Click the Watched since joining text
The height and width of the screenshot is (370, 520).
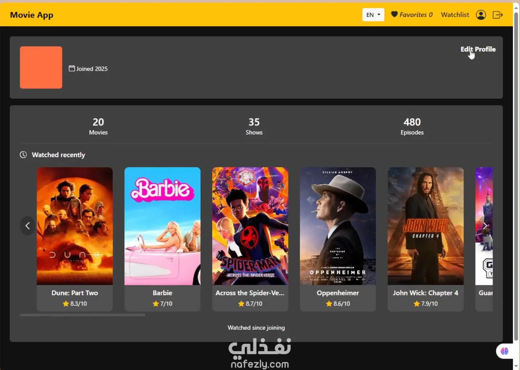click(x=256, y=328)
